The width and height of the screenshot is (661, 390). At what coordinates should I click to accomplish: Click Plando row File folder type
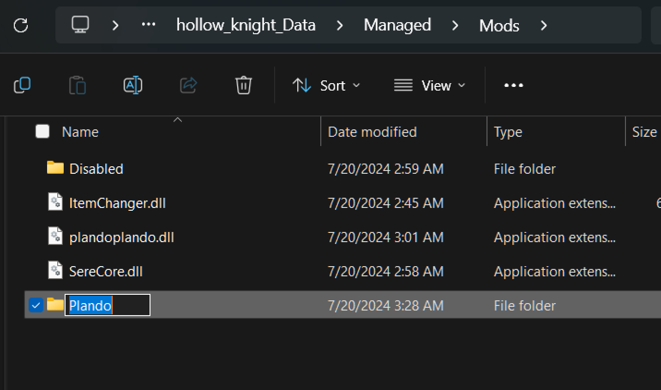(524, 305)
